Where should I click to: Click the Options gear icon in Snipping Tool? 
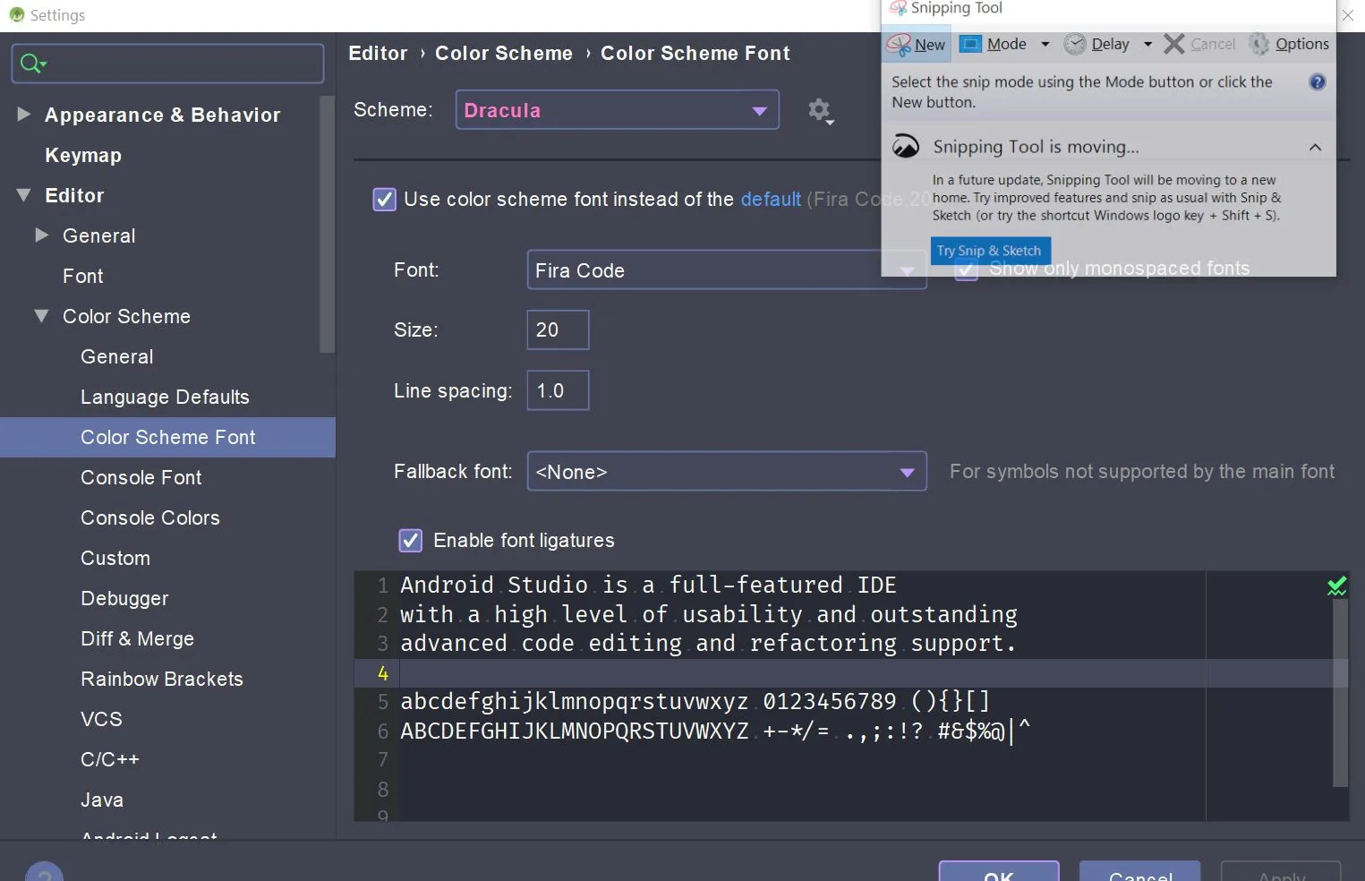1259,44
